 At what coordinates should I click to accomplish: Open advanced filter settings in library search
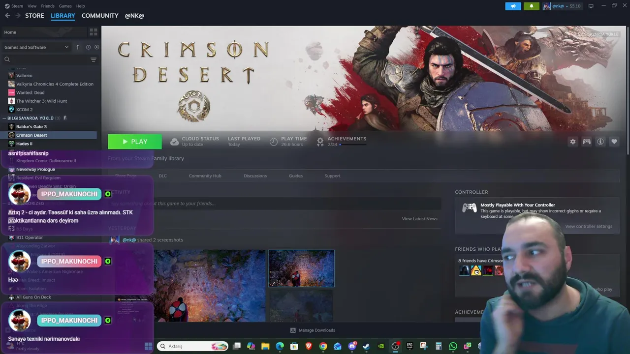(x=94, y=59)
